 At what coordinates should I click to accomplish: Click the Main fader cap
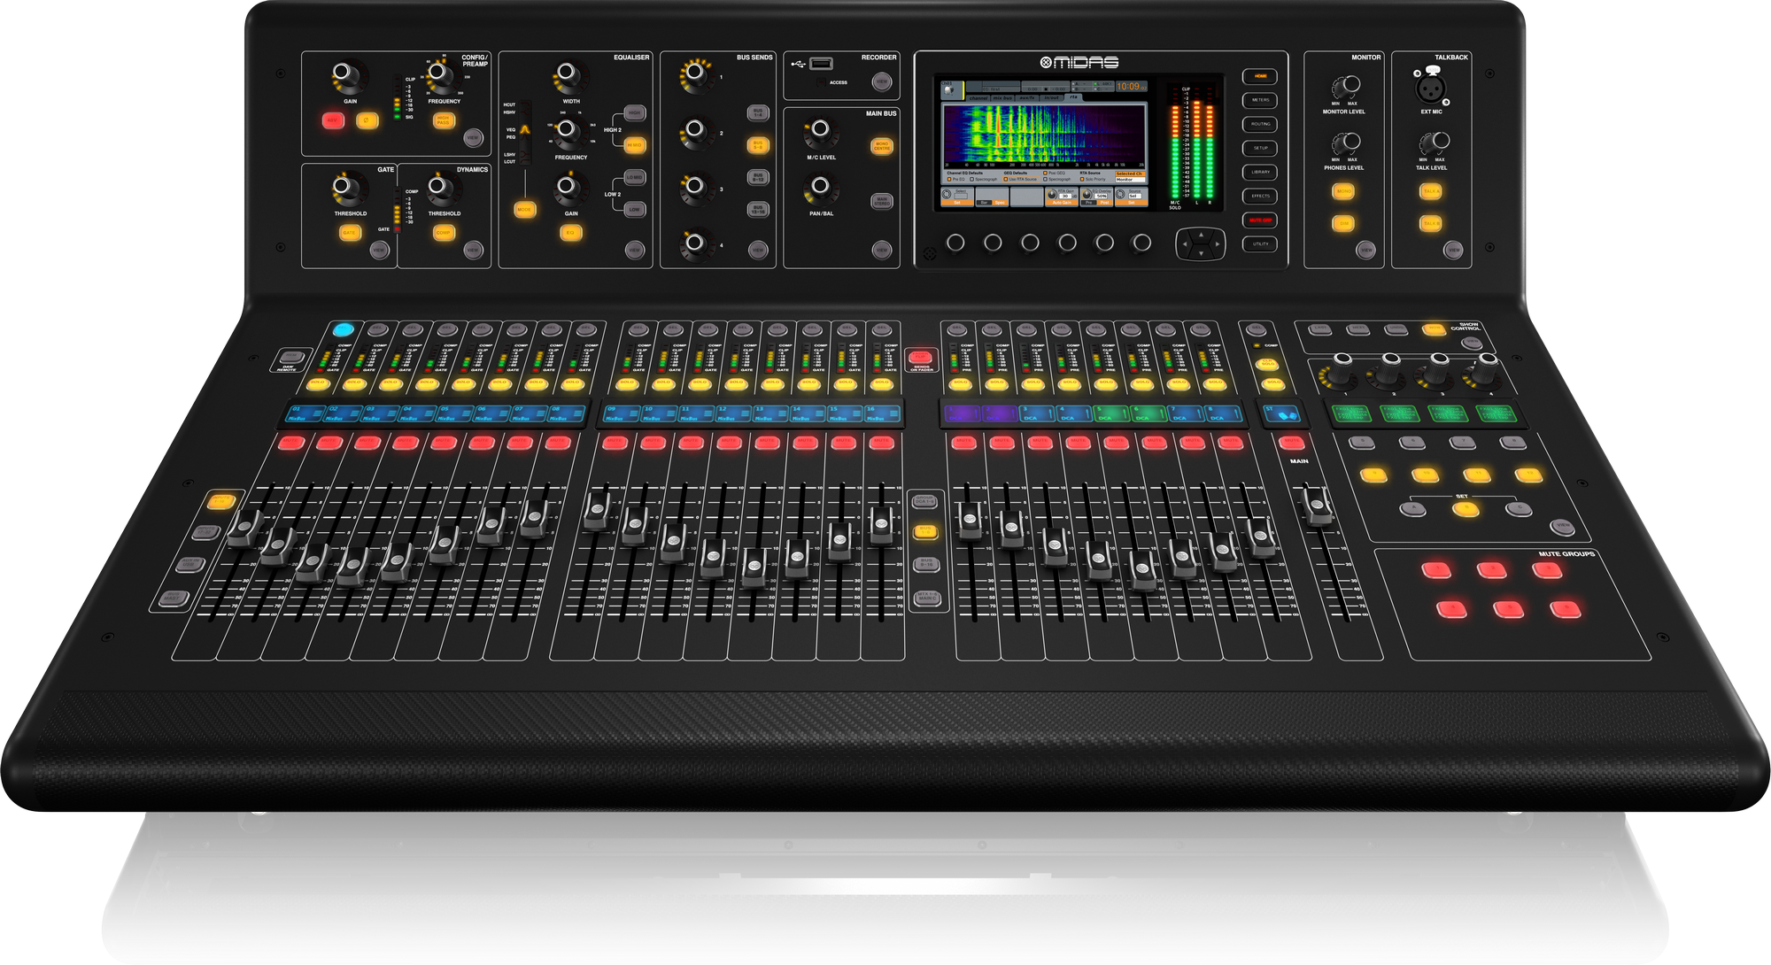[x=1317, y=506]
